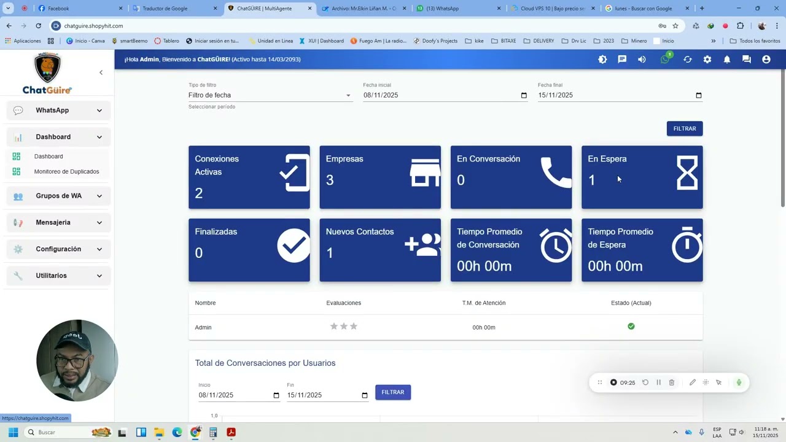
Task: Click the Tiempo Promedio de Espera stopwatch icon
Action: tap(687, 245)
